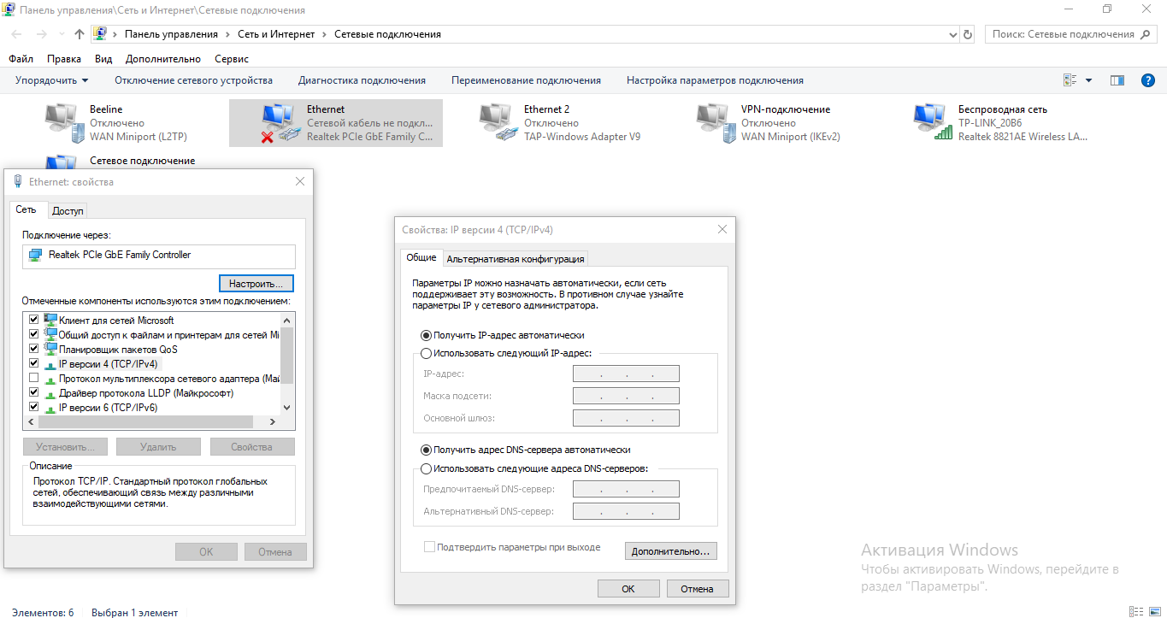This screenshot has height=618, width=1167.
Task: Go back using the Explorer back arrow
Action: 17,34
